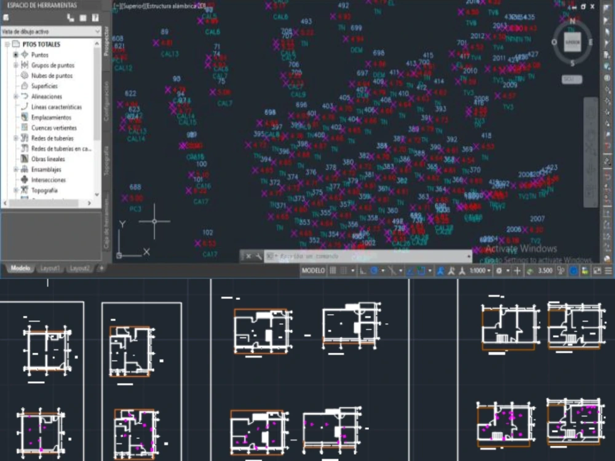The image size is (615, 461).
Task: Select Intersecciones tree item
Action: coord(48,180)
